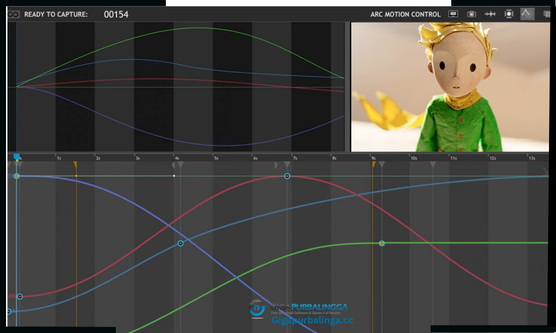Click the infinity loop icon beside Ready to Capture

coord(13,14)
